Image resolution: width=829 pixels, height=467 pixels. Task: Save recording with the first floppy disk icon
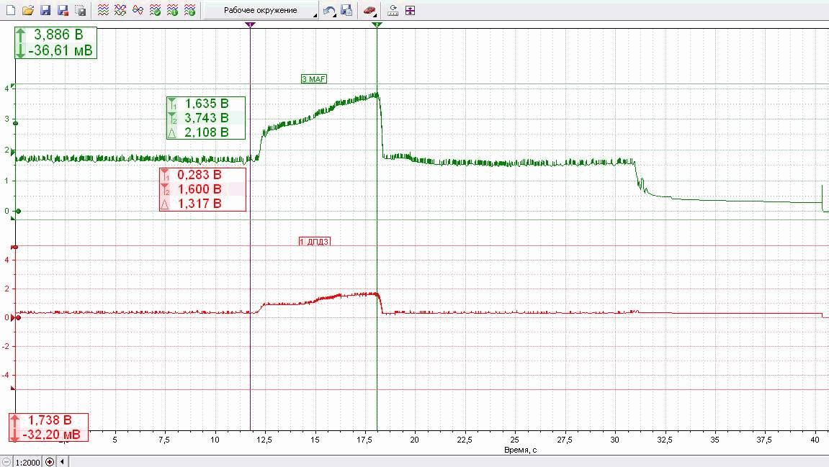(x=45, y=11)
